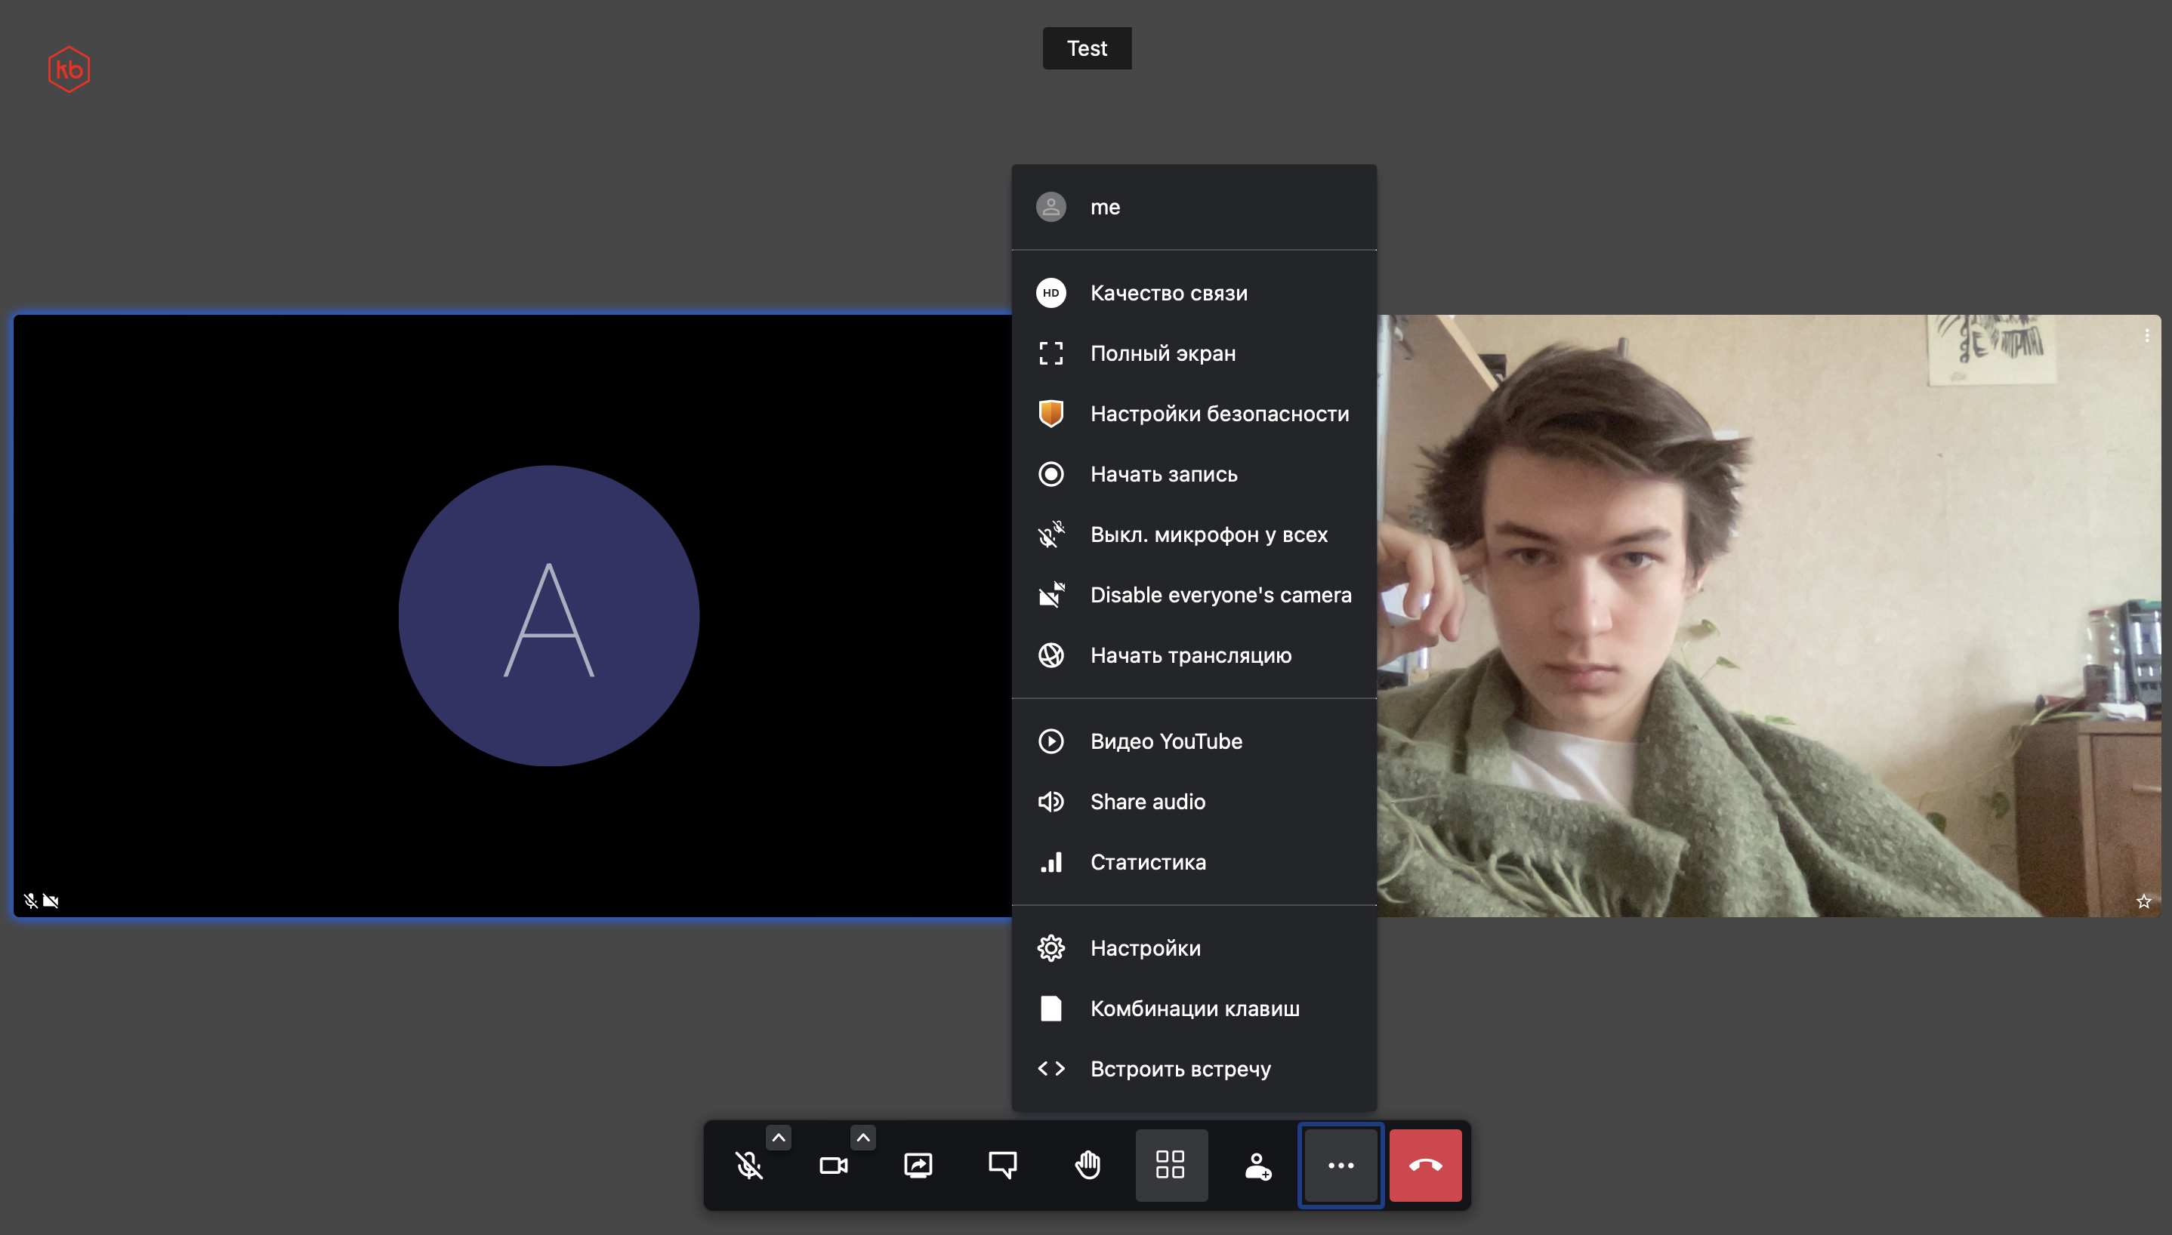Select Share audio option
The height and width of the screenshot is (1235, 2172).
pos(1194,802)
